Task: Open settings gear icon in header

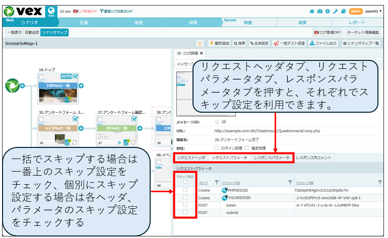Action: coord(328,12)
